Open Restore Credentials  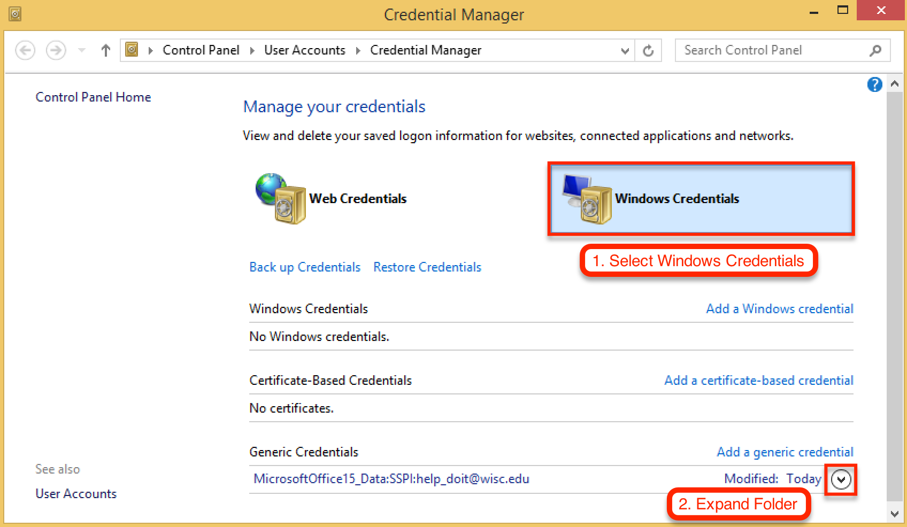(x=427, y=267)
